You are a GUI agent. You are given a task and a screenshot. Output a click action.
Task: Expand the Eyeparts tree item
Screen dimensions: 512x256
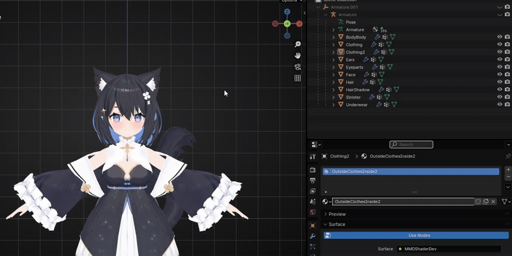pyautogui.click(x=333, y=67)
